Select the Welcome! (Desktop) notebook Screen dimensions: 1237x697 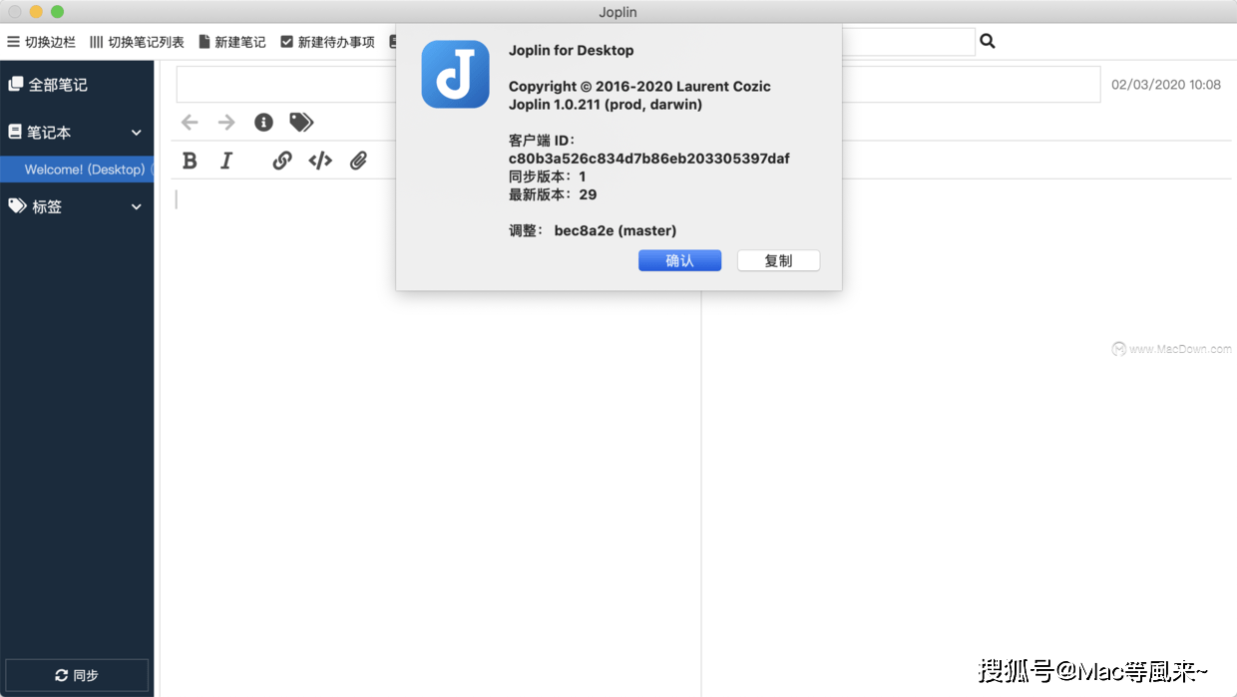click(x=77, y=170)
